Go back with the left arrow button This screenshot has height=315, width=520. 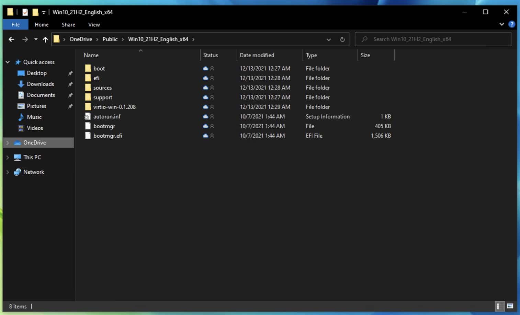pos(11,39)
